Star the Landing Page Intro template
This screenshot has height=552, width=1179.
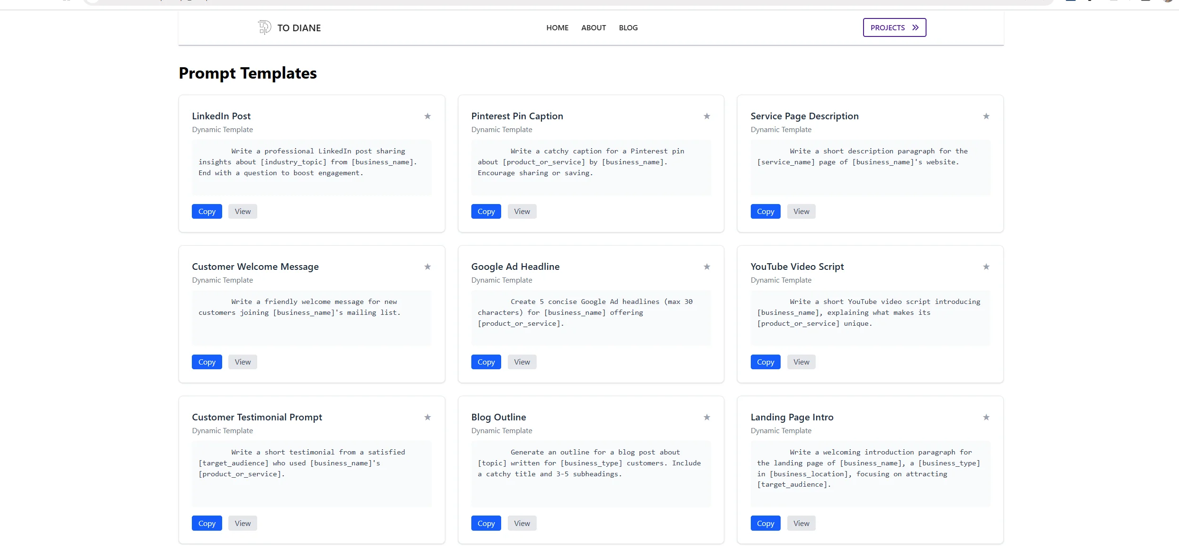click(x=986, y=417)
